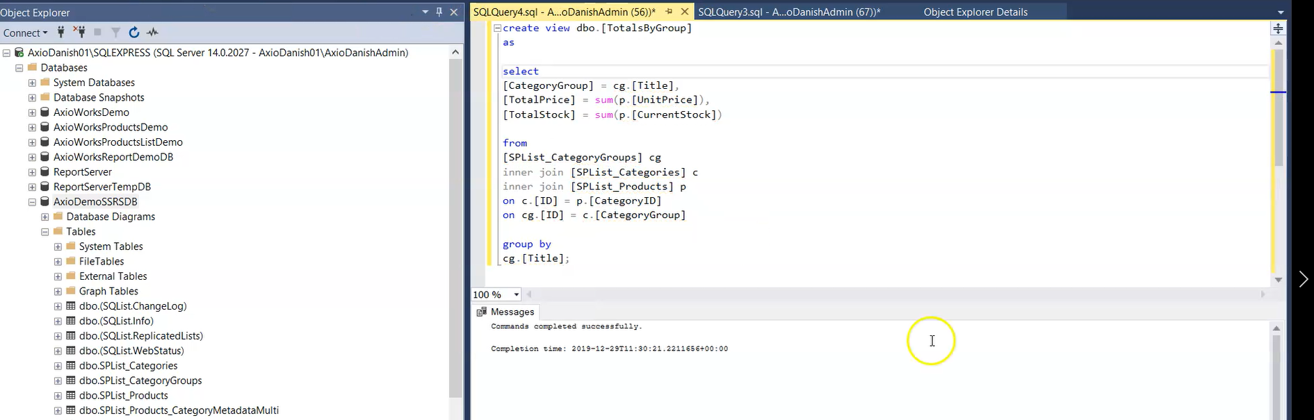1314x420 pixels.
Task: Click the Disconnect server icon
Action: pos(80,32)
